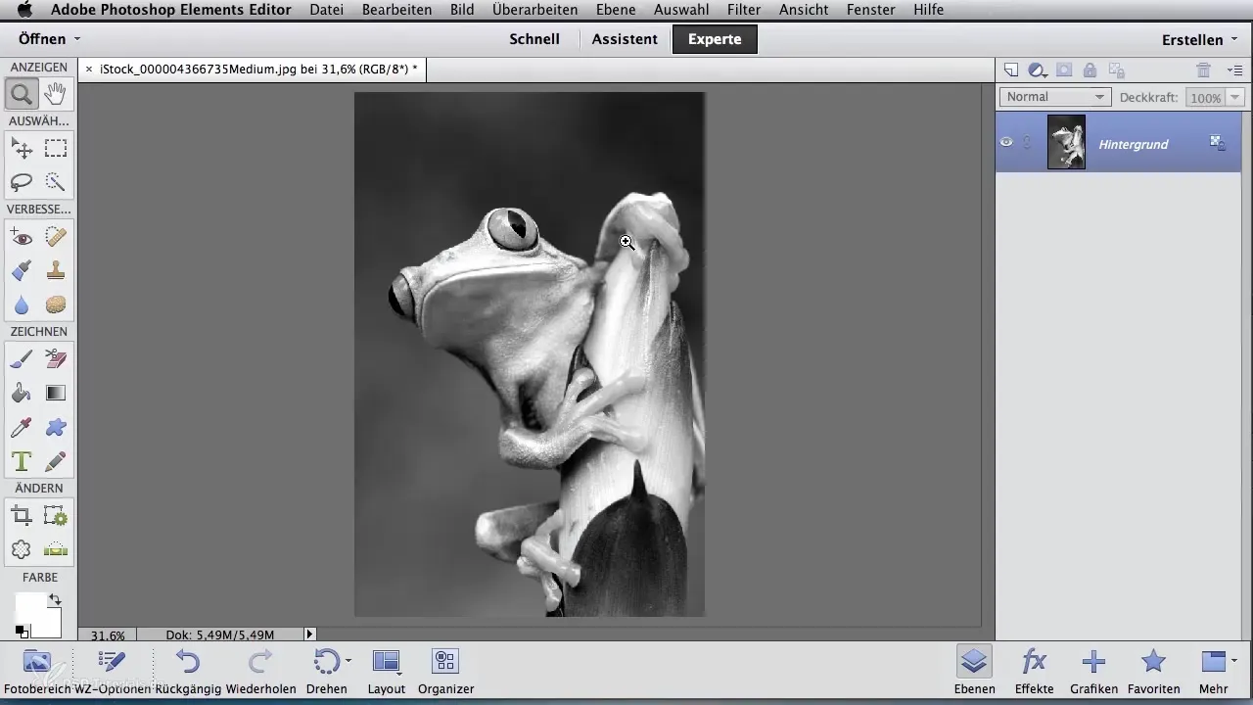Select the Blur tool

[x=22, y=305]
